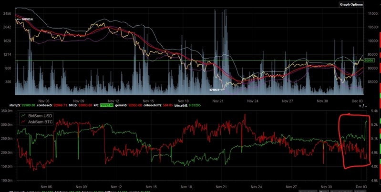Click the plus zoom control

pyautogui.click(x=360, y=106)
